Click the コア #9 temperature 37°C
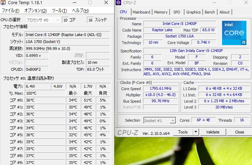Image resolution: width=252 pixels, height=165 pixels. click(45, 162)
